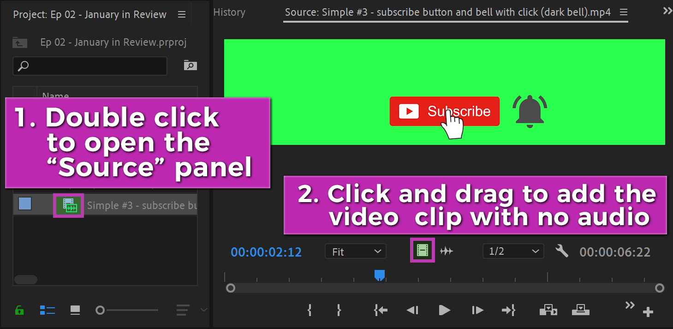Click the Insert icon in the Source Monitor

(548, 310)
